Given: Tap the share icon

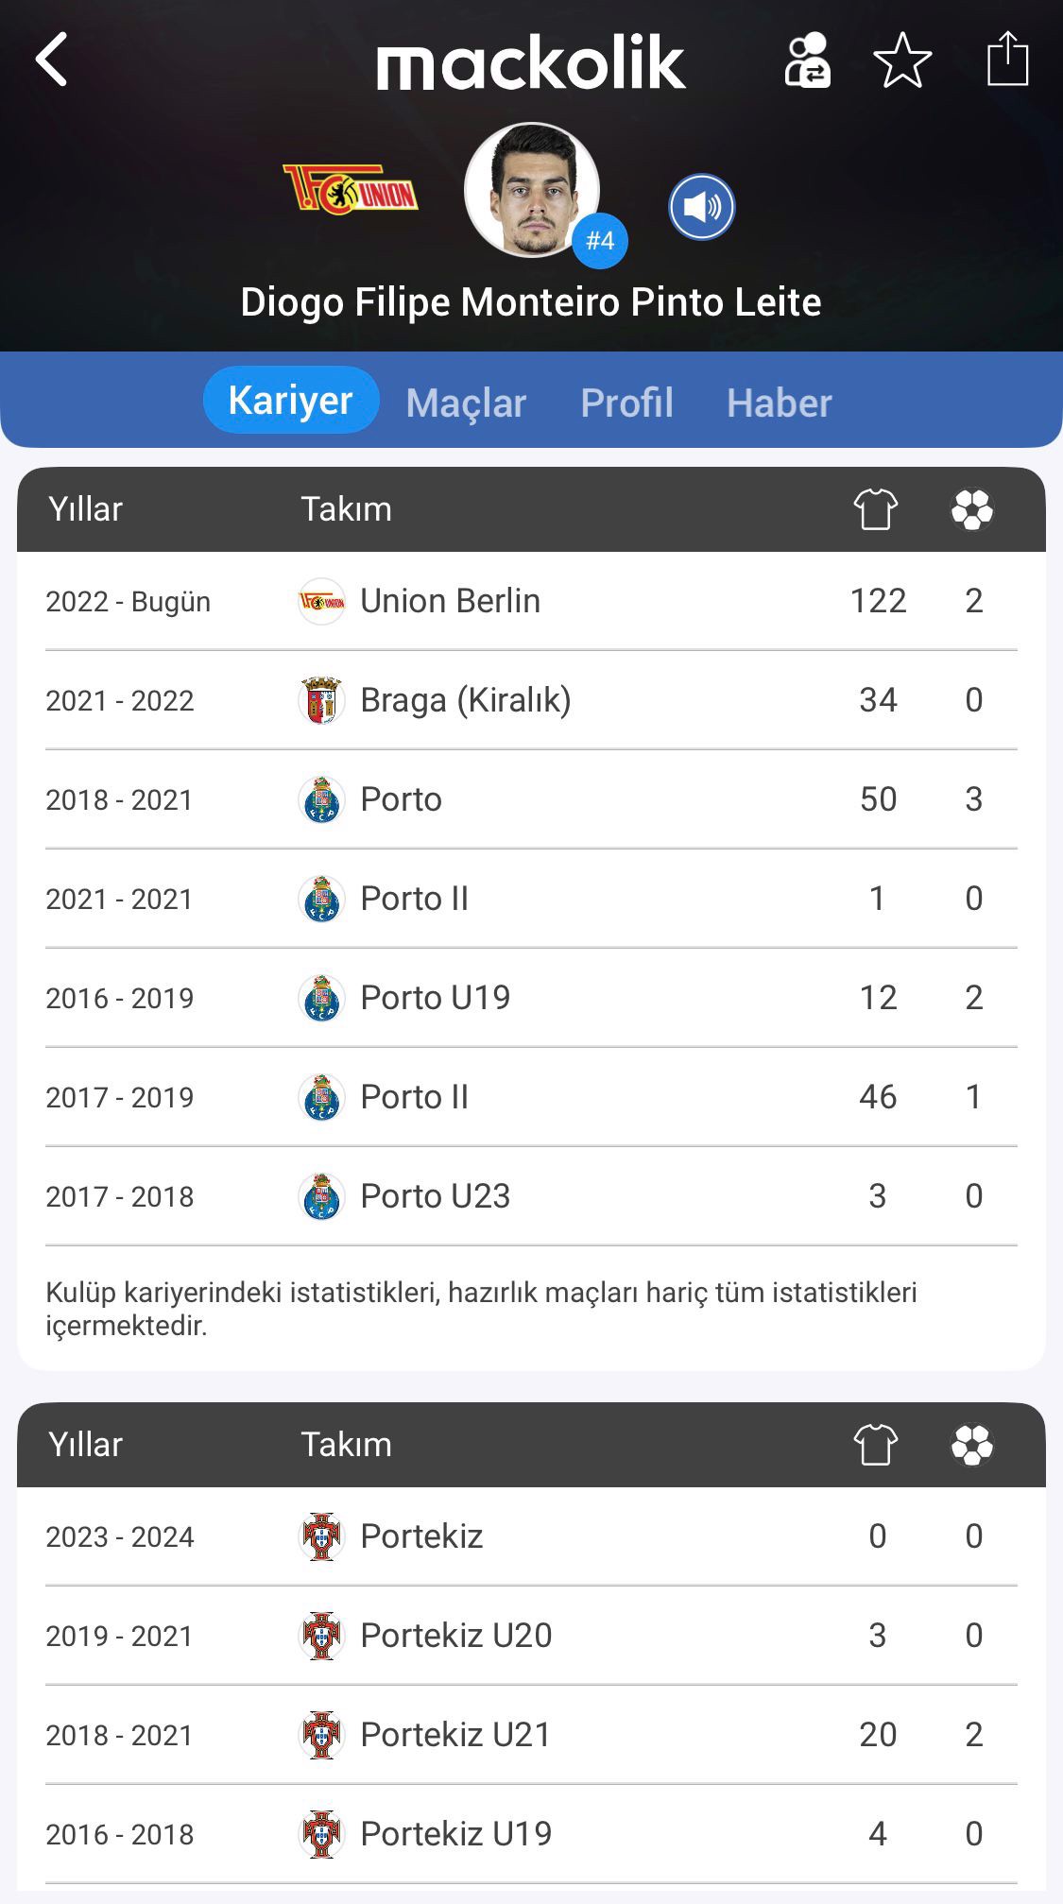Looking at the screenshot, I should (1007, 60).
